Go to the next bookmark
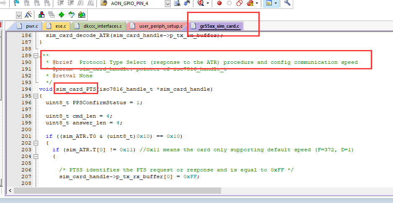The image size is (393, 203). point(36,3)
